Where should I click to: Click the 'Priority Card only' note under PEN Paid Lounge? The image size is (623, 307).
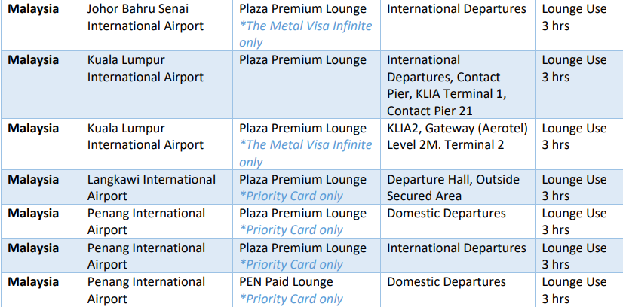pyautogui.click(x=291, y=299)
